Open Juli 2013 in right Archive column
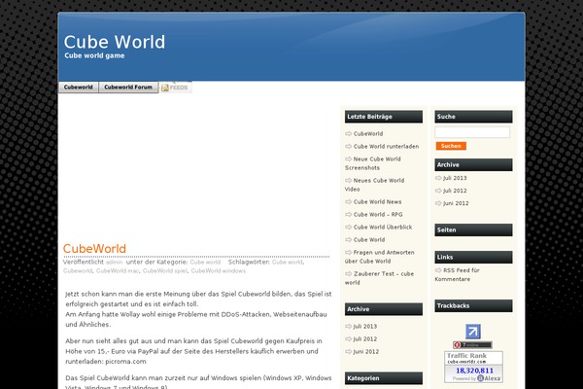The image size is (583, 389). coord(455,178)
